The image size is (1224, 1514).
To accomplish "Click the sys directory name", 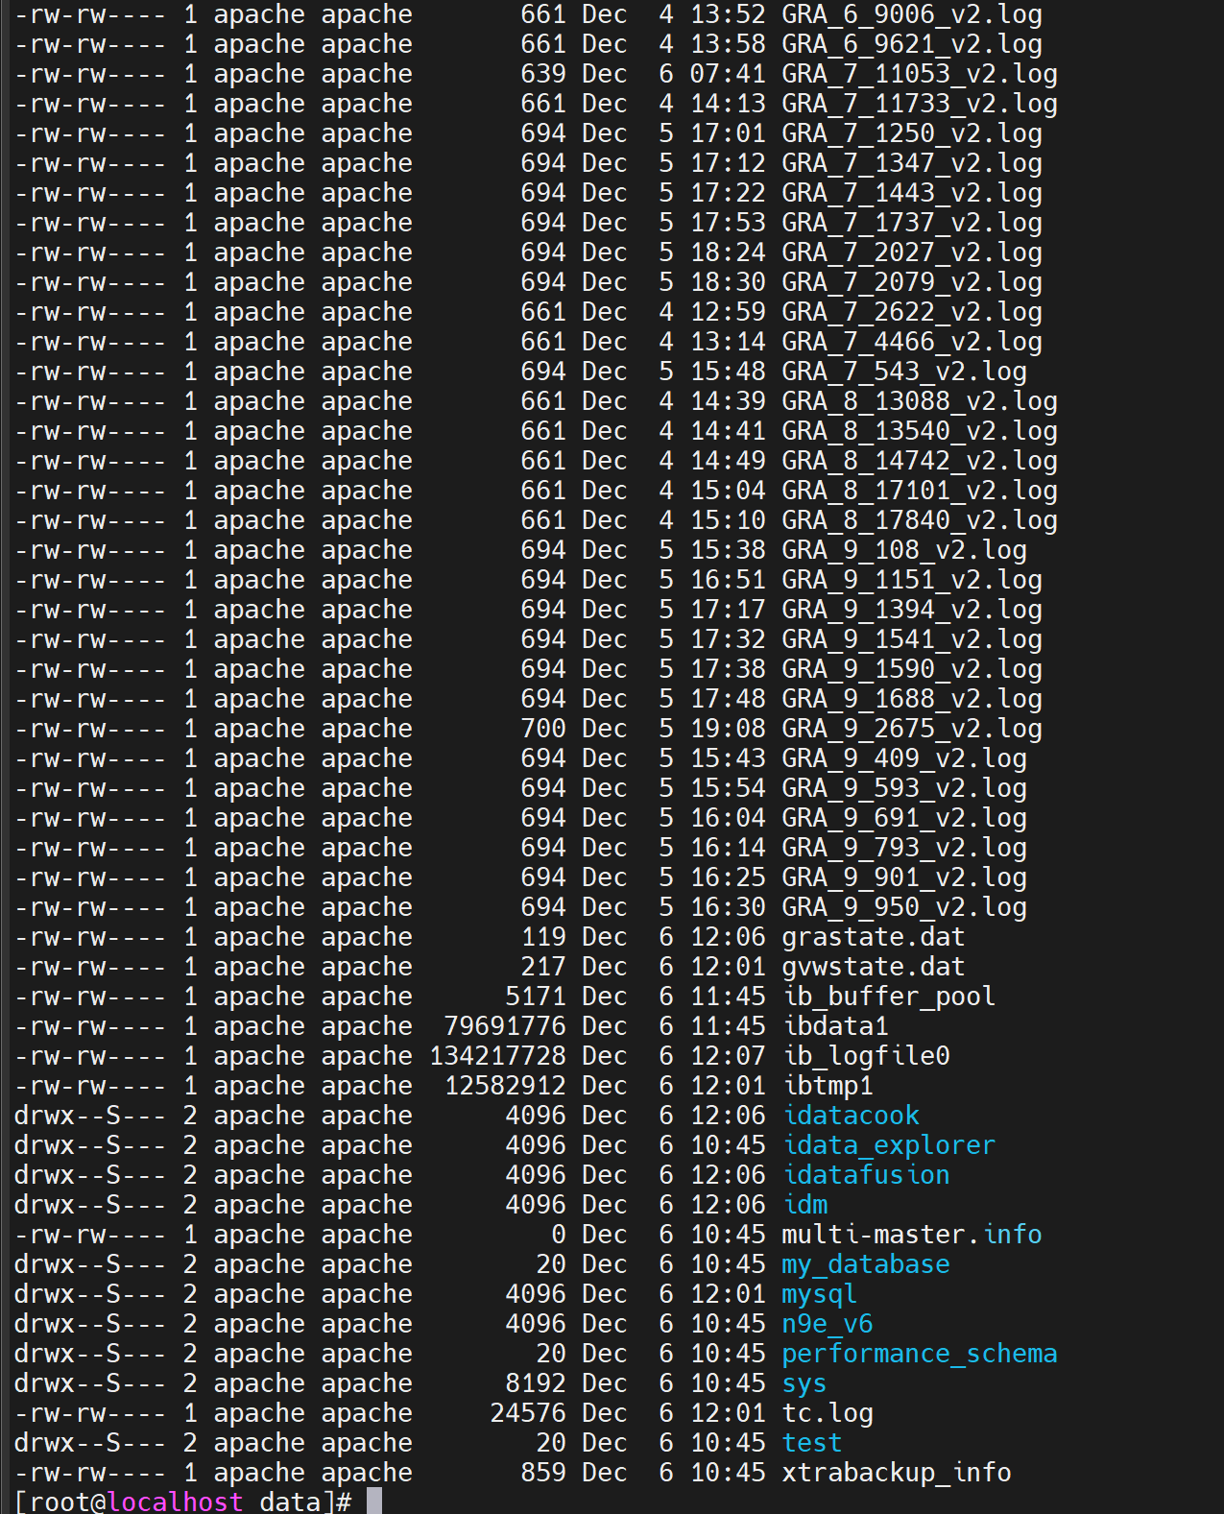I will [x=804, y=1383].
